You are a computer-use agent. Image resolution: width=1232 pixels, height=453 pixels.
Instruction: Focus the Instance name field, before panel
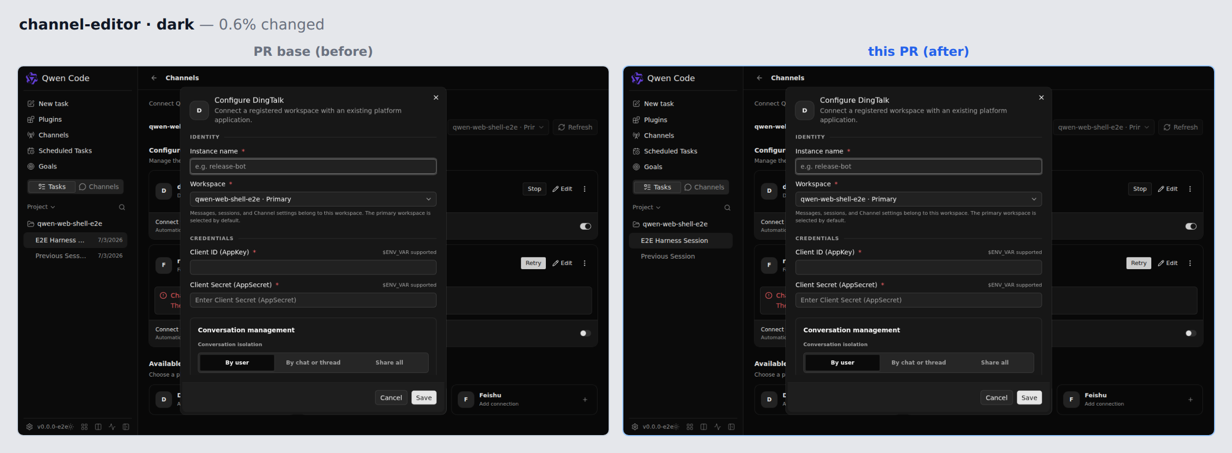tap(313, 166)
